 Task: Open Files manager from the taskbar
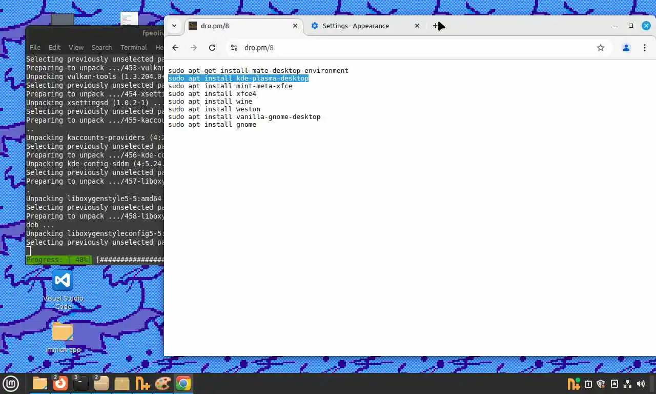pyautogui.click(x=40, y=383)
